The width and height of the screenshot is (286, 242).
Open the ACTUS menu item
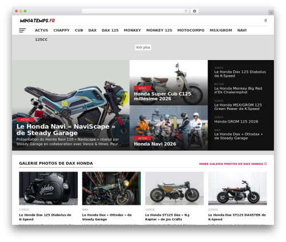pyautogui.click(x=41, y=30)
